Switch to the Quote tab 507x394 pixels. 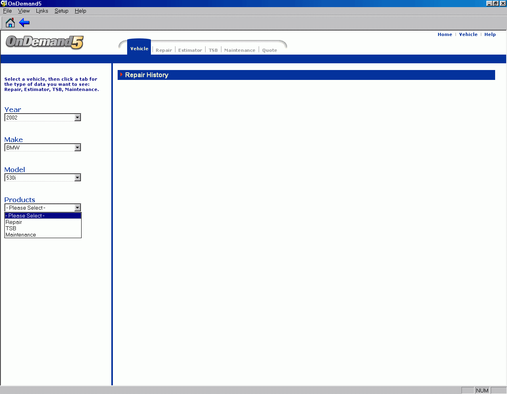(270, 50)
